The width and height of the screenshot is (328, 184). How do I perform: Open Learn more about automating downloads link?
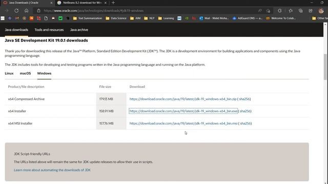point(52,170)
